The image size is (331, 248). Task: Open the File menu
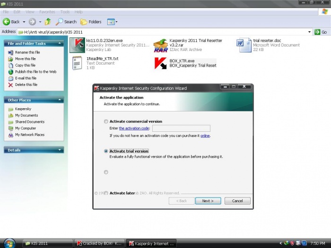[x=6, y=12]
